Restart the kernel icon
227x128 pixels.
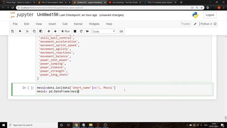click(81, 31)
